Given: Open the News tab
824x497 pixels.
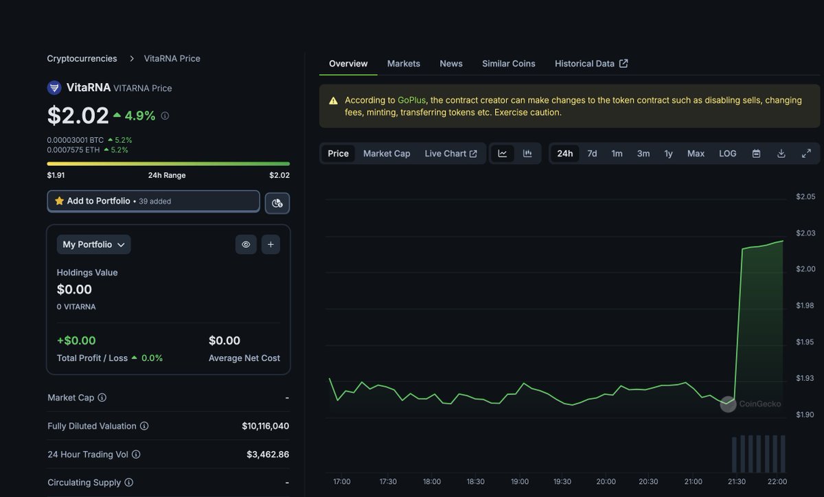Looking at the screenshot, I should point(451,64).
